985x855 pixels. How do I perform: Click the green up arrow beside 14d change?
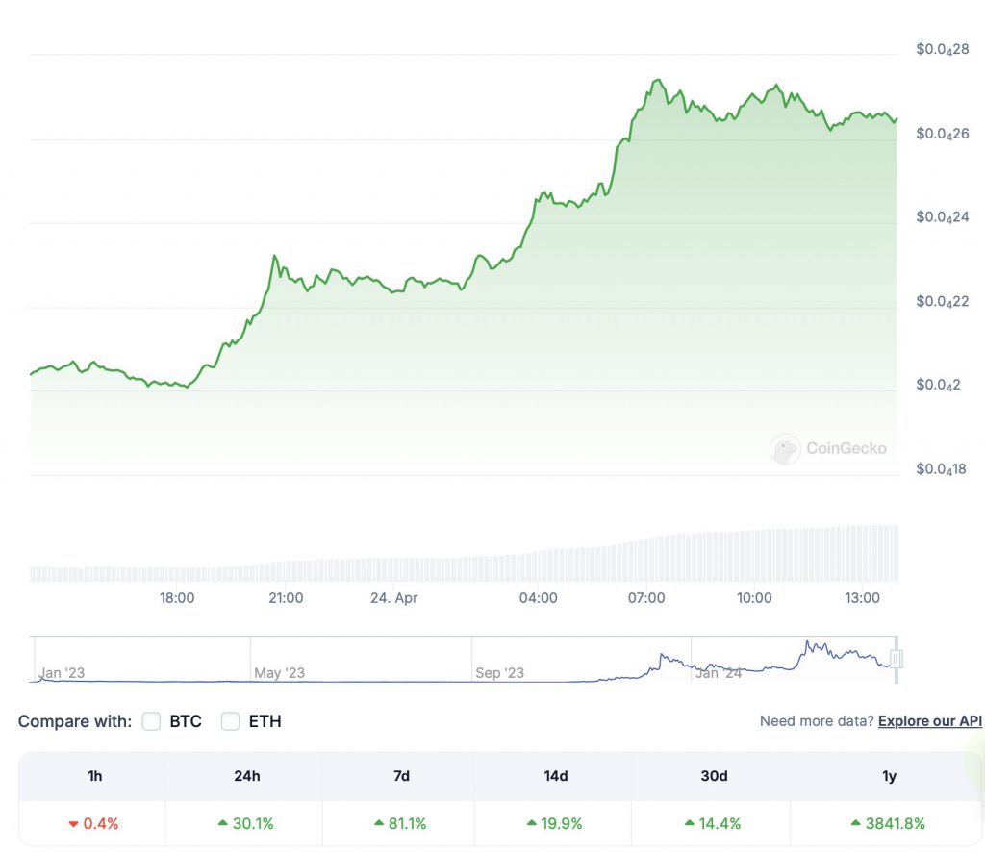click(530, 824)
